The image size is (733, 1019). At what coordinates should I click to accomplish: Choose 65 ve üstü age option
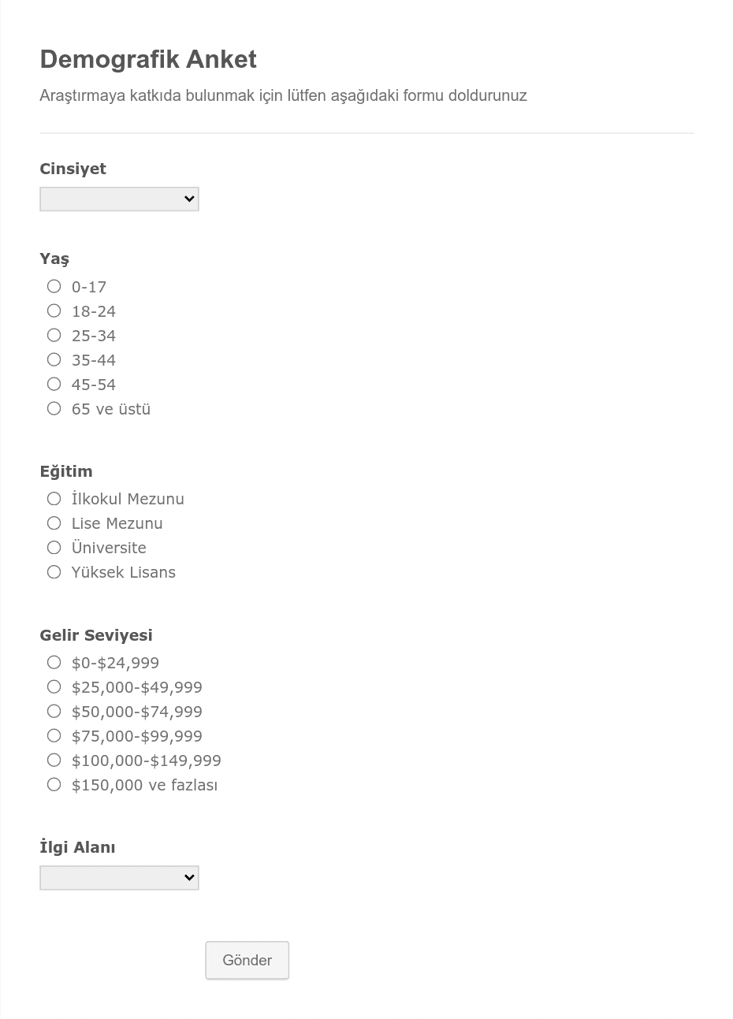[54, 408]
